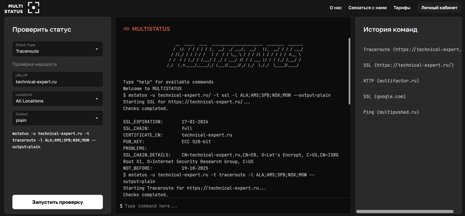This screenshot has height=216, width=465.
Task: Click the История команд heading
Action: tap(391, 30)
